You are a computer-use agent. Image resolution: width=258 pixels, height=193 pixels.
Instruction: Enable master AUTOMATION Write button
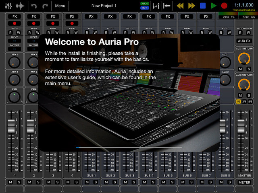pos(248,33)
